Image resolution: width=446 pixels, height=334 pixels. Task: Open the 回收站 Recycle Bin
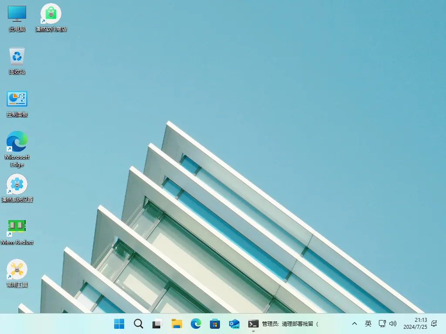(16, 59)
